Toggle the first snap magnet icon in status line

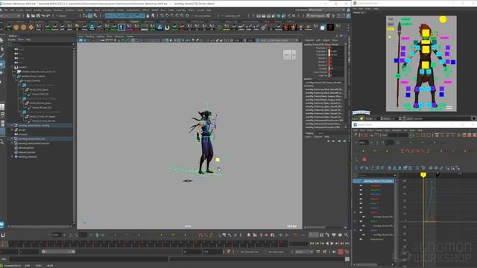pyautogui.click(x=162, y=16)
